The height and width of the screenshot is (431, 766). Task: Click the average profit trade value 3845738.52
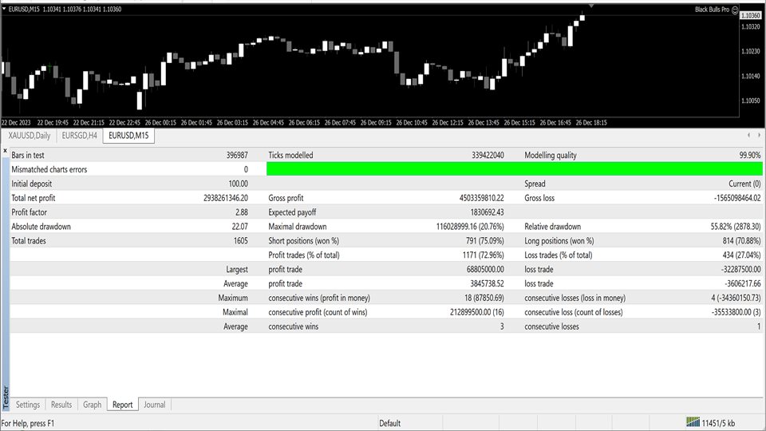487,283
